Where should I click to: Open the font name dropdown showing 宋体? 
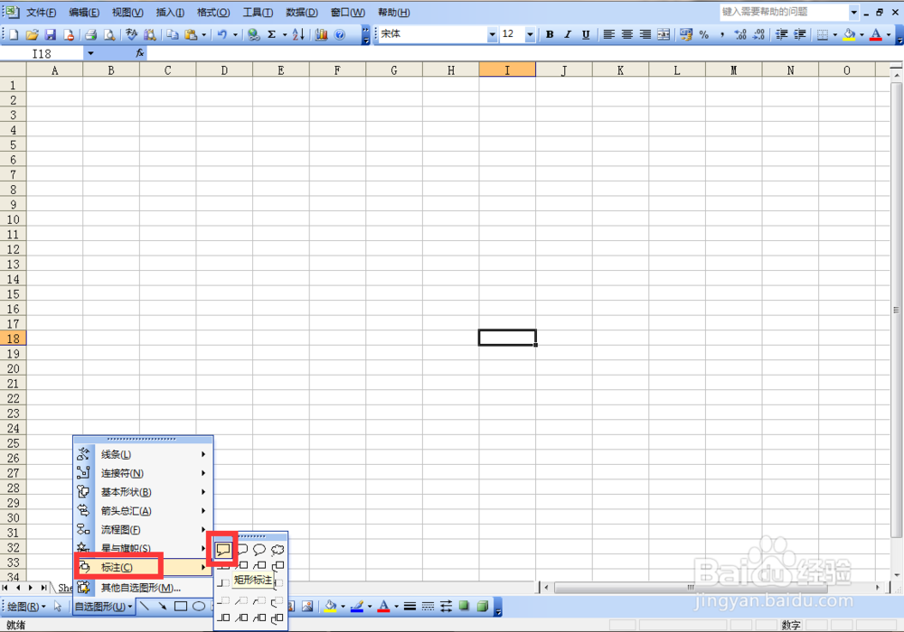click(x=492, y=34)
